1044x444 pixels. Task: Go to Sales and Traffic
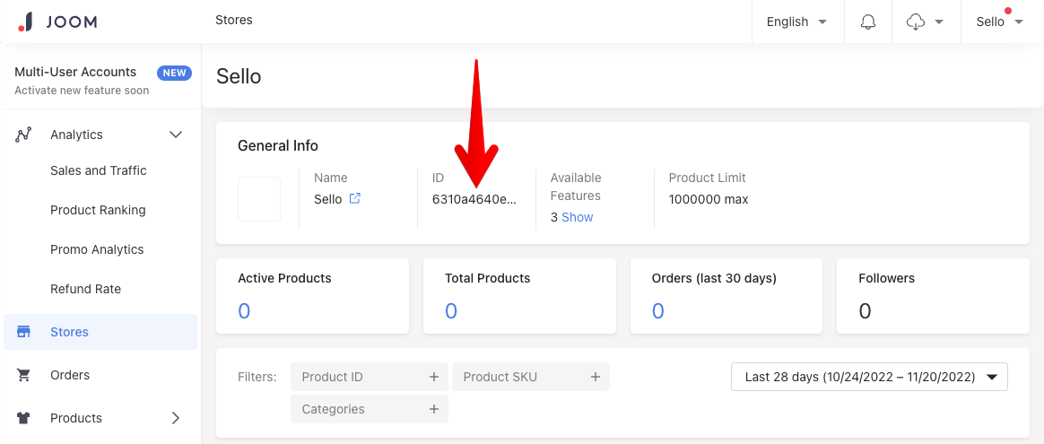coord(99,170)
